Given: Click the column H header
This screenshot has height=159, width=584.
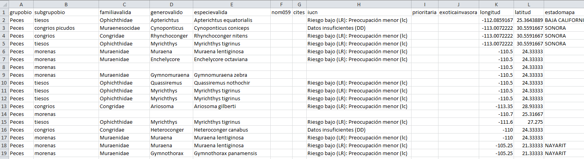Looking at the screenshot, I should 358,4.
